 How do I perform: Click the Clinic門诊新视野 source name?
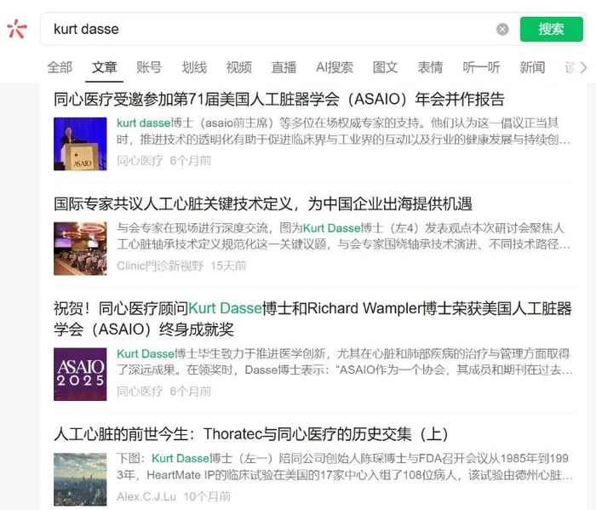click(160, 266)
